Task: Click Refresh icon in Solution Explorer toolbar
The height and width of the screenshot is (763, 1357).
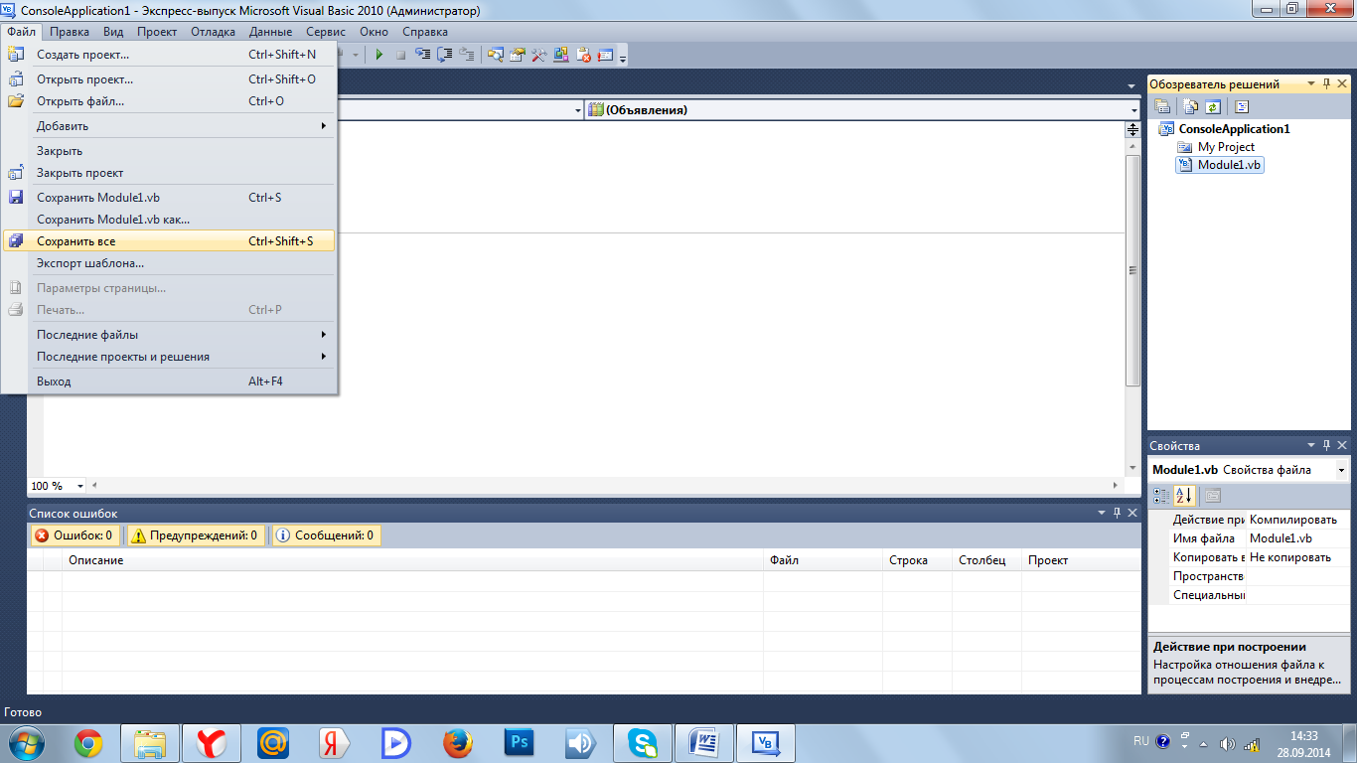Action: (1212, 107)
